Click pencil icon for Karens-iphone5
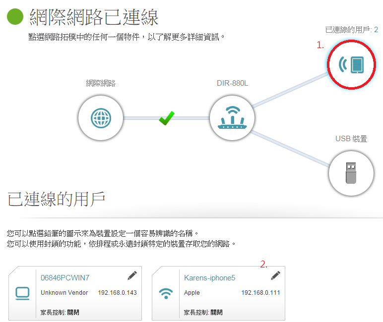The height and width of the screenshot is (322, 383). click(275, 275)
